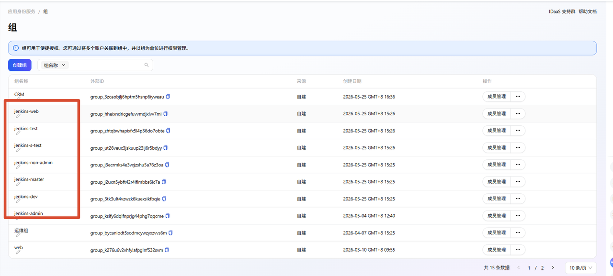Open more actions for the CRM row
The height and width of the screenshot is (276, 613).
tap(518, 97)
